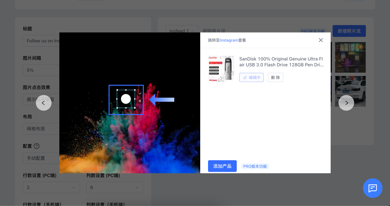Click the SanDisk flash drive product thumbnail
This screenshot has width=390, height=206.
click(x=221, y=69)
